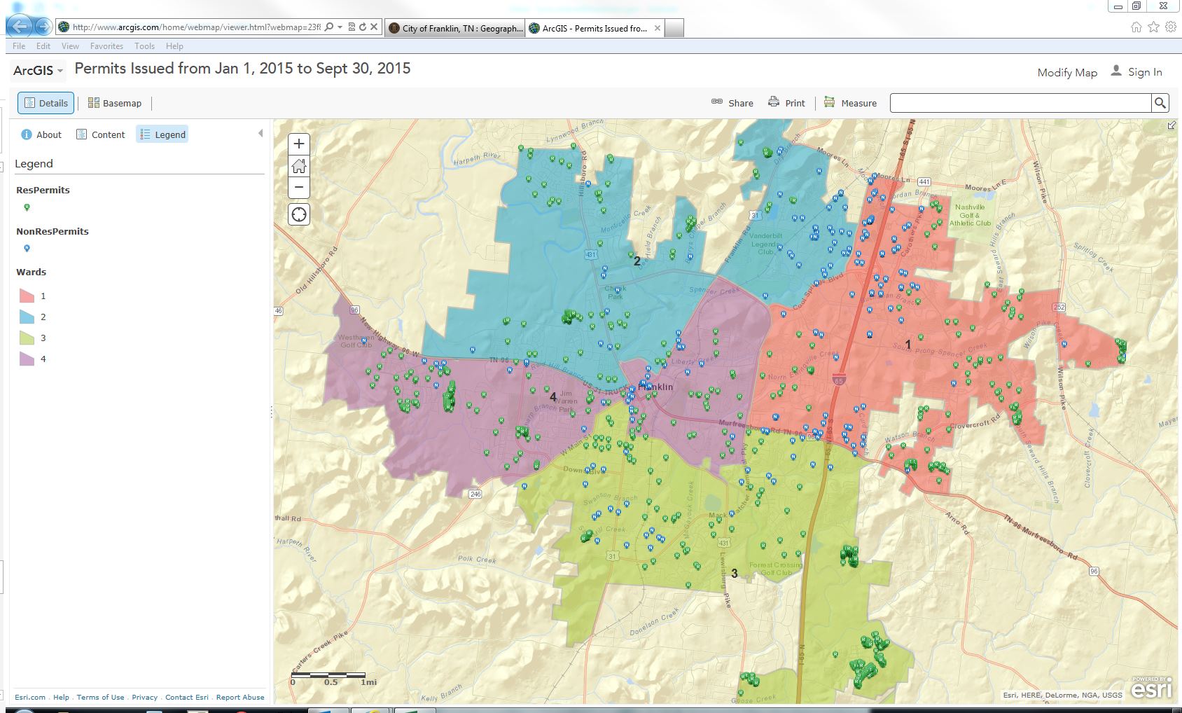This screenshot has height=713, width=1182.
Task: Print the current map
Action: point(786,103)
